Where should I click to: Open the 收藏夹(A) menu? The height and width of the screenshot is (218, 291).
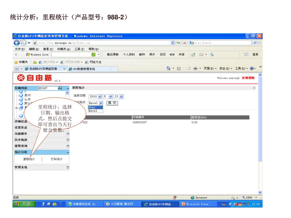pos(64,49)
